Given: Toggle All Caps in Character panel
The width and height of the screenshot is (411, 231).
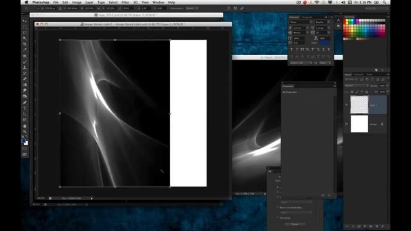Looking at the screenshot, I should (302, 49).
